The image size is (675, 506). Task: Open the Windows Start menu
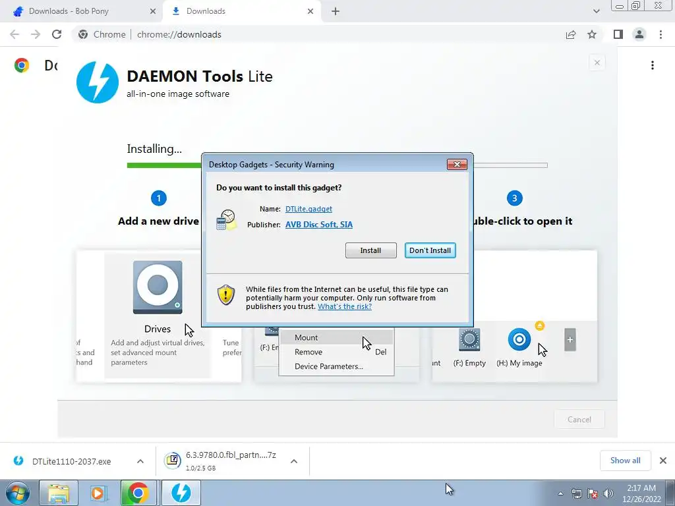17,493
